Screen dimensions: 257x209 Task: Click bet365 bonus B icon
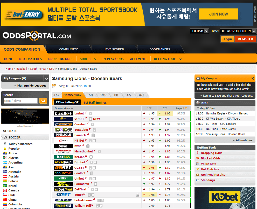point(91,157)
